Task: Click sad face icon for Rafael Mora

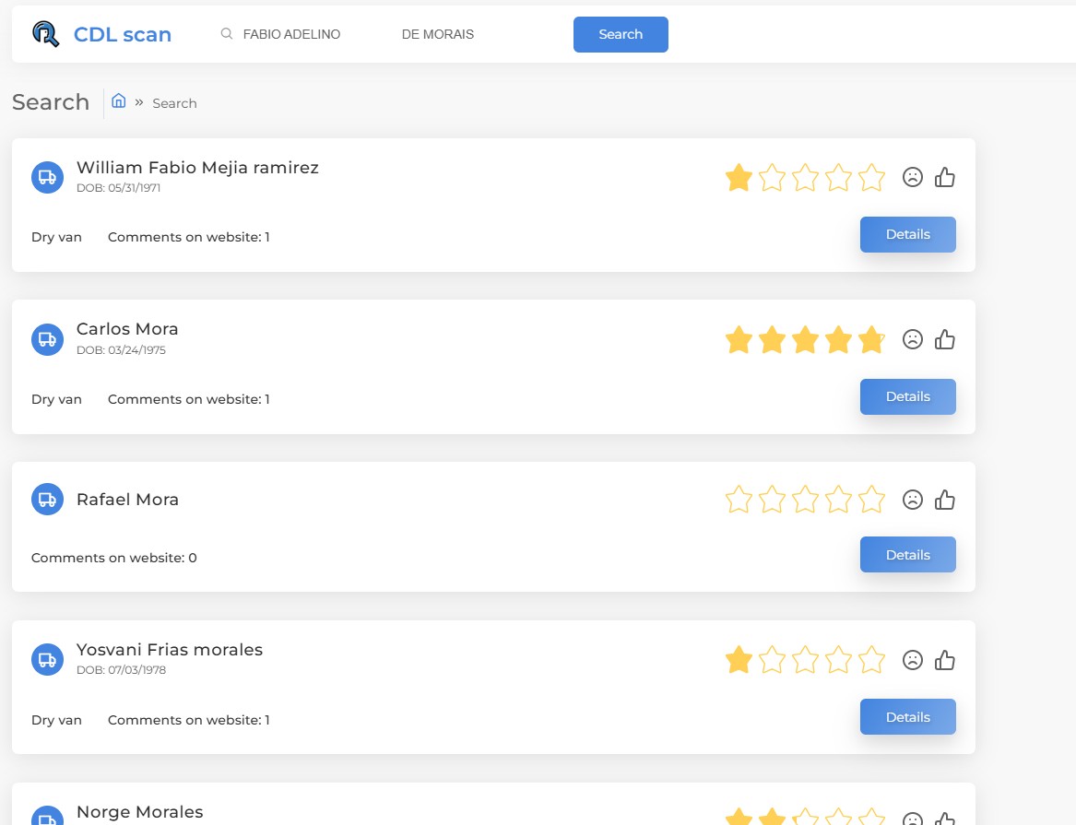Action: tap(913, 500)
